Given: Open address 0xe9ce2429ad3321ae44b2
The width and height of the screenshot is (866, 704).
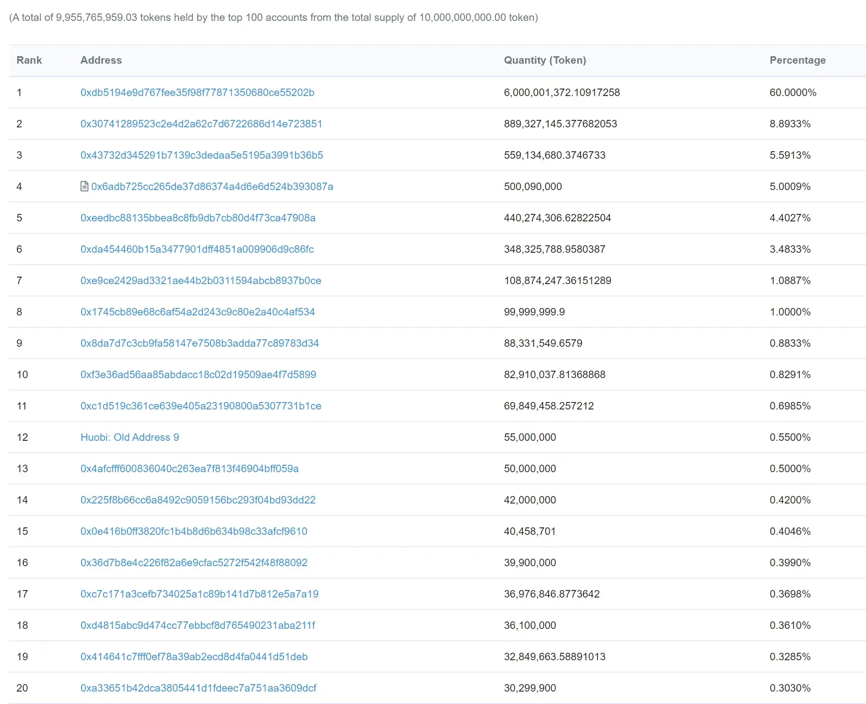Looking at the screenshot, I should (201, 281).
